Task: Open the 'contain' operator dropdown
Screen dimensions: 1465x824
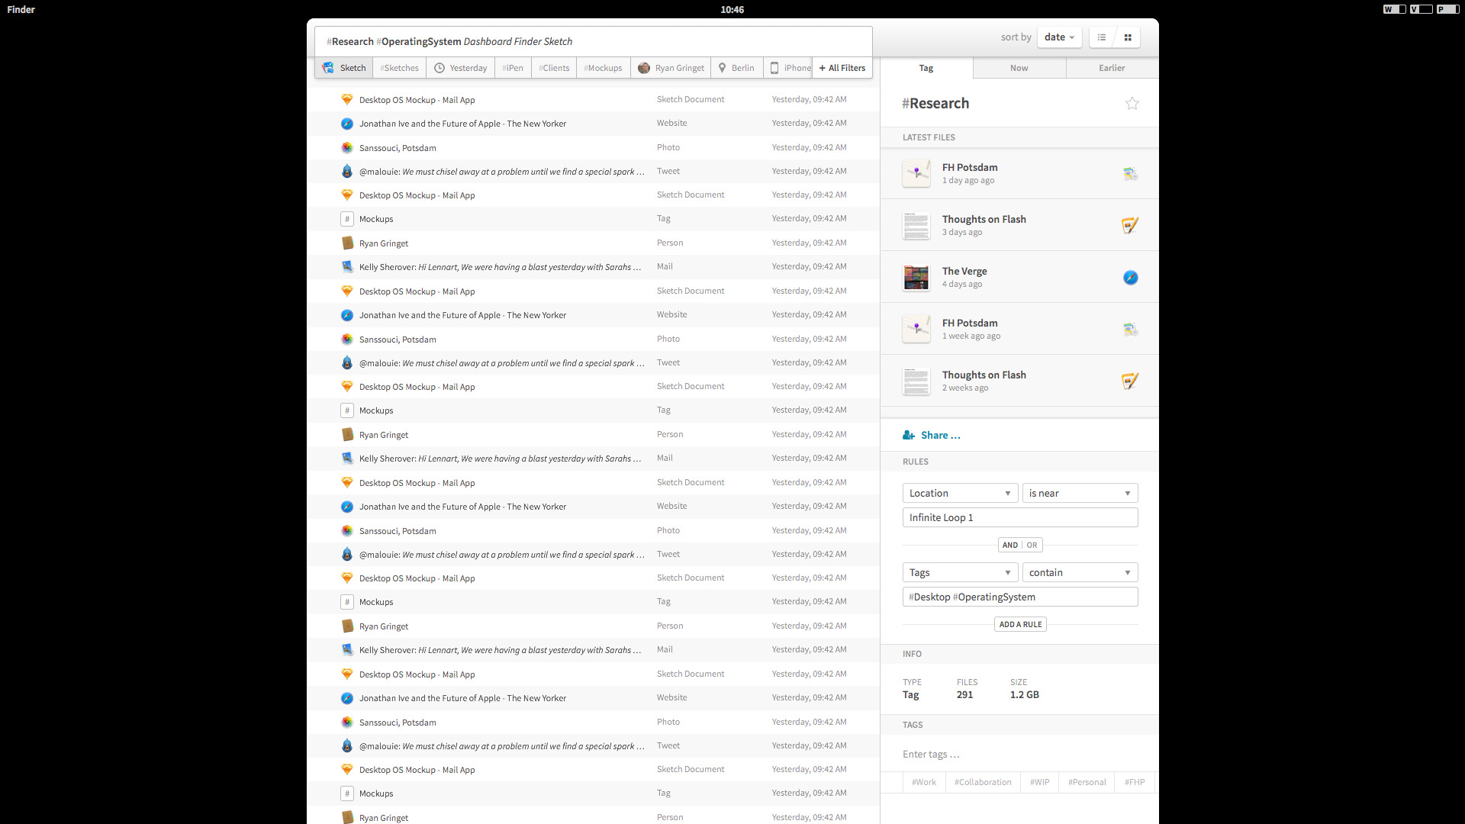Action: coord(1080,572)
